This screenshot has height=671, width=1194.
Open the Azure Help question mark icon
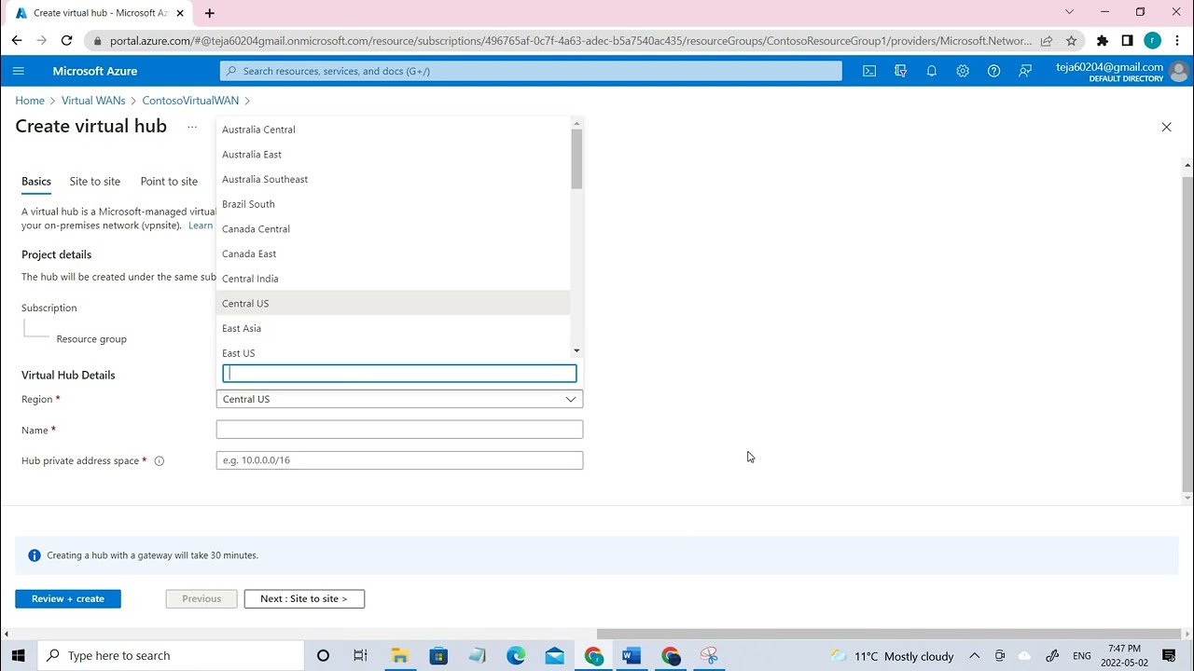click(x=993, y=71)
